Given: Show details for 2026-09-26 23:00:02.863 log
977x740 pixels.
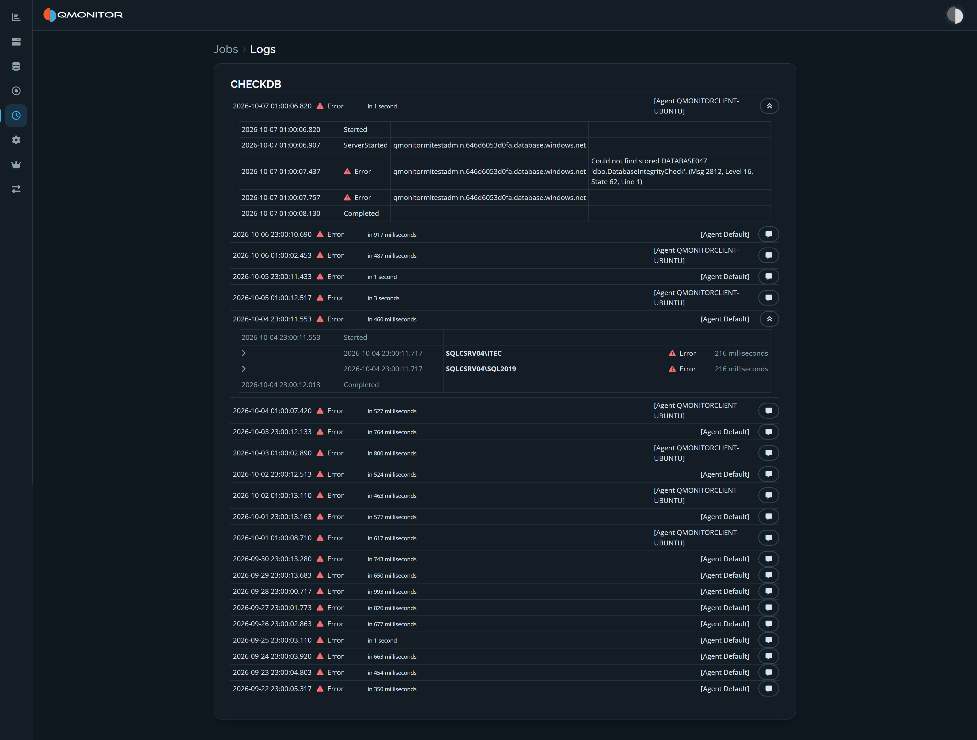Looking at the screenshot, I should tap(769, 624).
